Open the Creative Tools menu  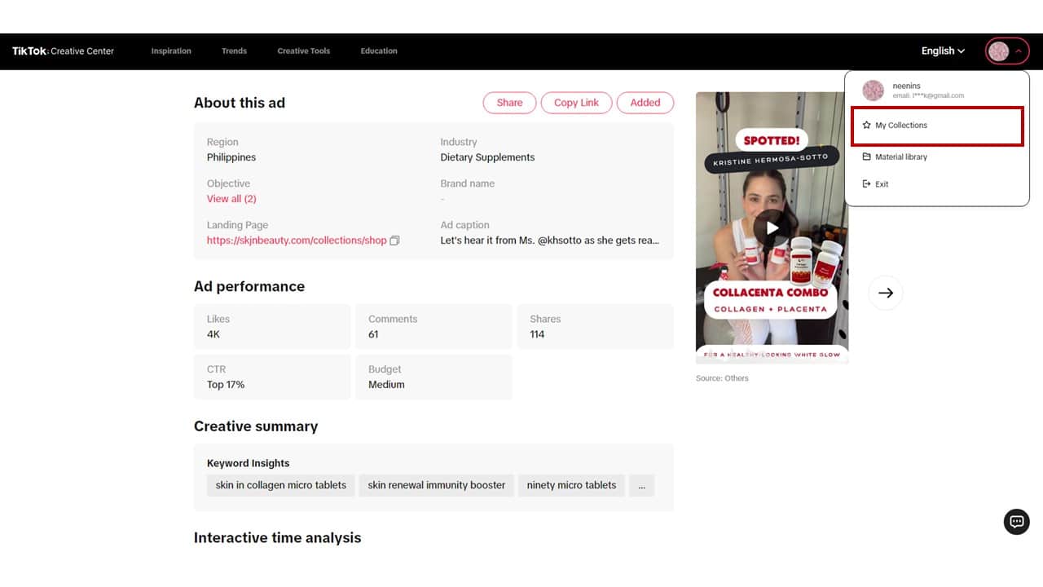click(304, 51)
